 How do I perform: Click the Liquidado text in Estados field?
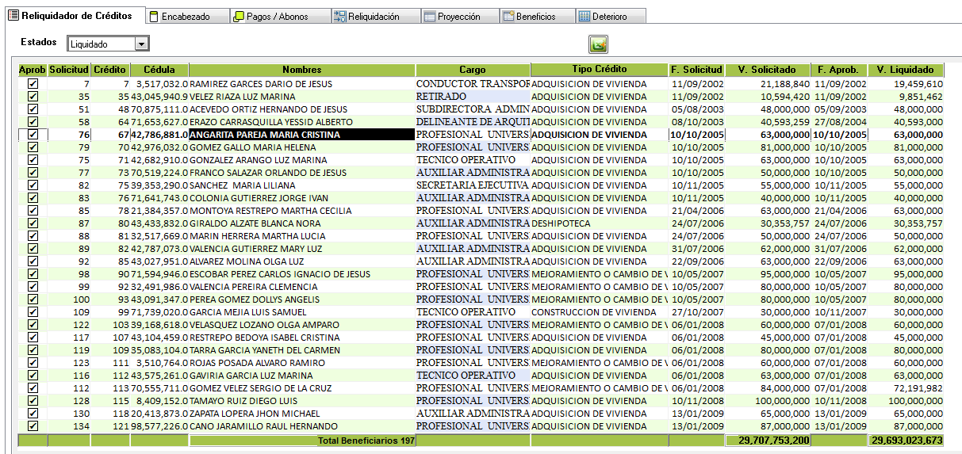[x=90, y=44]
